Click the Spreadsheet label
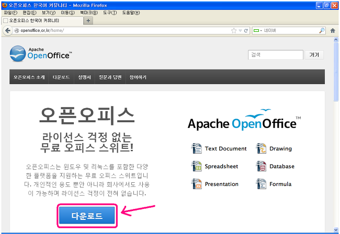 pyautogui.click(x=221, y=166)
